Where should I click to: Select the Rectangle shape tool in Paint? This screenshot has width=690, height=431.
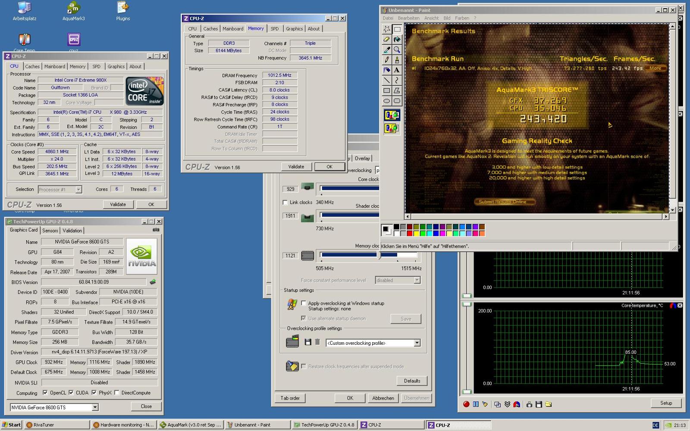click(387, 91)
